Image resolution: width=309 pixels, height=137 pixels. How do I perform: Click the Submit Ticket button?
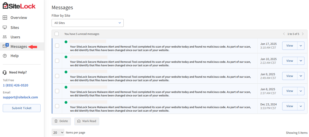point(22,108)
